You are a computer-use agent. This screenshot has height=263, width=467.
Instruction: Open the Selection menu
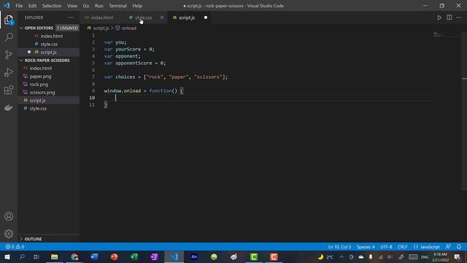pos(52,6)
